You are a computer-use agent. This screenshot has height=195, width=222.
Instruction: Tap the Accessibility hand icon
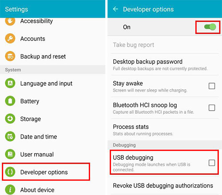tap(10, 21)
